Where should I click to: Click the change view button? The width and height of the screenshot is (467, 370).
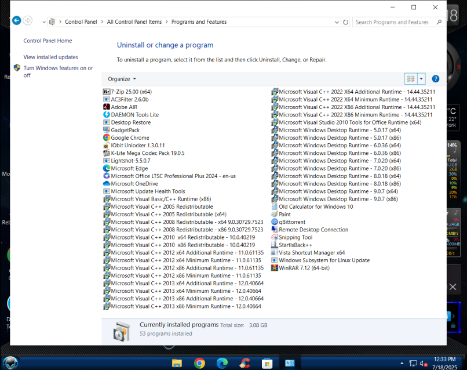pyautogui.click(x=411, y=79)
